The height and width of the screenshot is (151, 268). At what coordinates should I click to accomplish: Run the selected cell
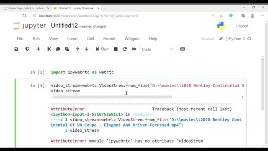pos(102,49)
